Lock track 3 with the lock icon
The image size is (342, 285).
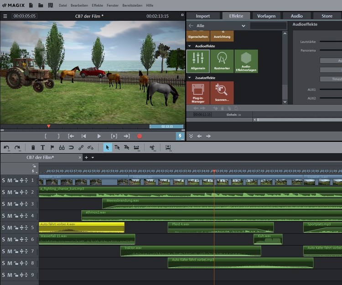click(16, 204)
